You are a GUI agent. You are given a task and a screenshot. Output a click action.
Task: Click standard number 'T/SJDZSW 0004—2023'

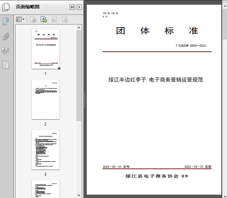click(191, 46)
